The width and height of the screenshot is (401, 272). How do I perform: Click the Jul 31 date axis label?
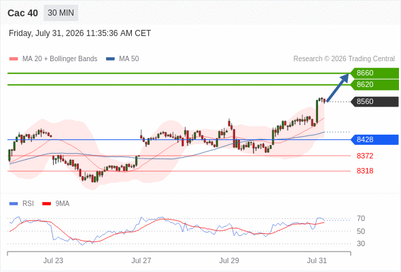[x=317, y=260]
